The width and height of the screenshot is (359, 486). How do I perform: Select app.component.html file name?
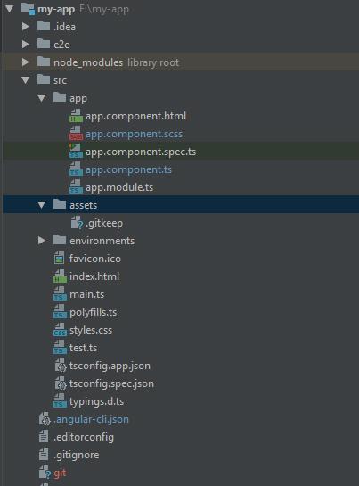click(x=135, y=116)
